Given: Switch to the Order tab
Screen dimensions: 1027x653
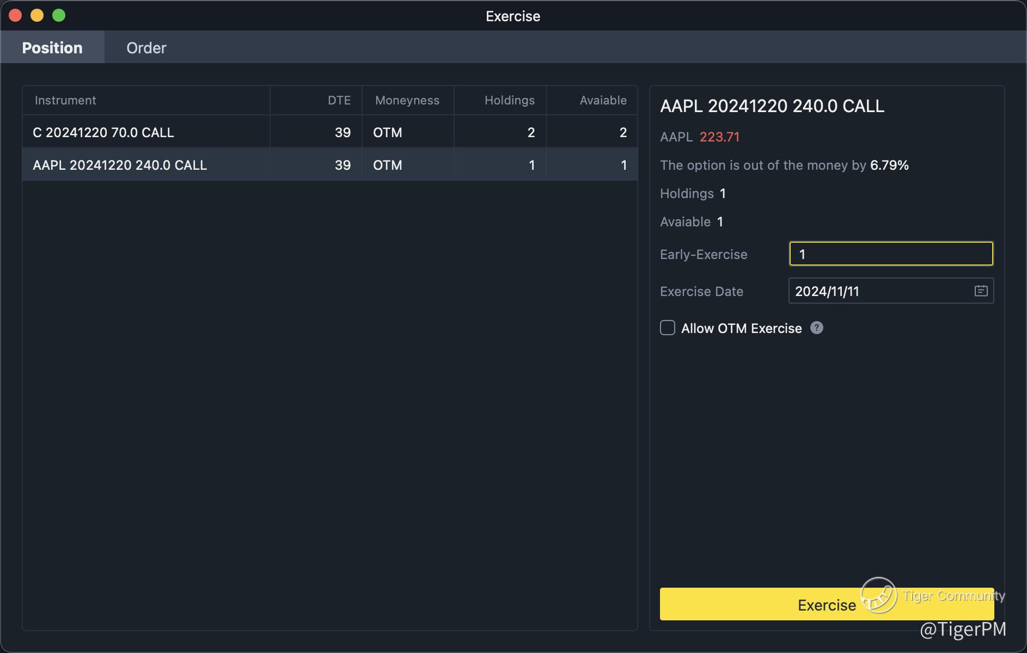Looking at the screenshot, I should (x=146, y=48).
